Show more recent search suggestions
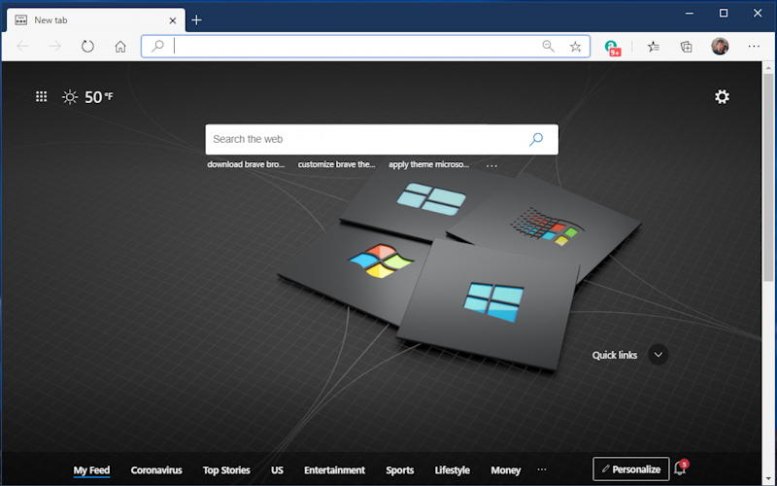777x486 pixels. (x=491, y=165)
